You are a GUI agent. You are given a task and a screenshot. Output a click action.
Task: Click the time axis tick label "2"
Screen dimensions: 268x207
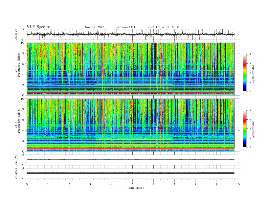(69, 184)
